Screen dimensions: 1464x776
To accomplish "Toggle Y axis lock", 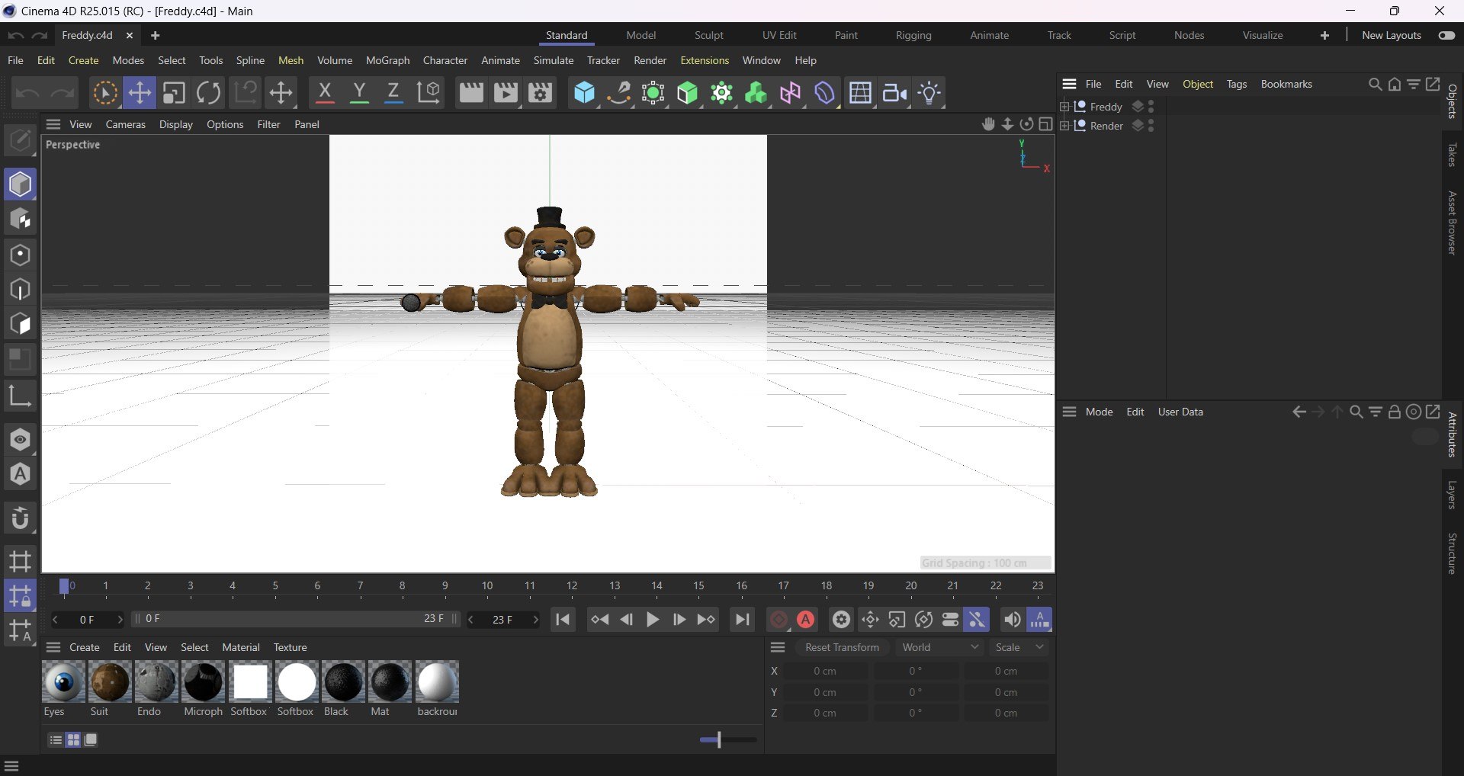I will 359,93.
